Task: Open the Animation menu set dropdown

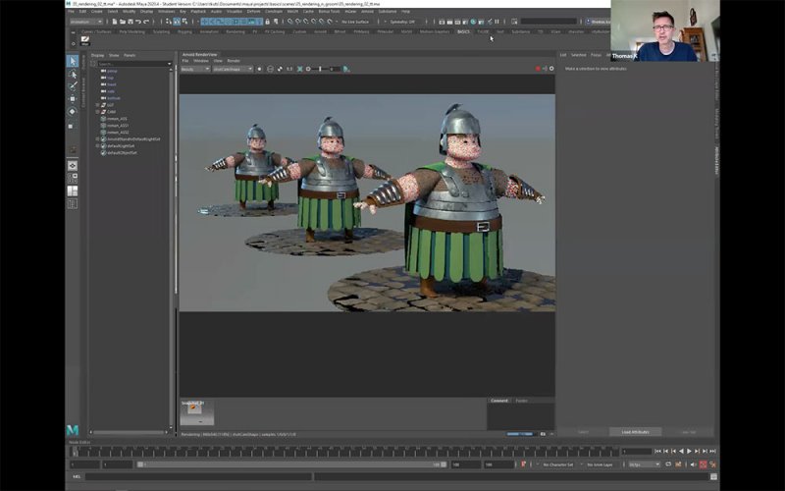Action: tap(86, 22)
